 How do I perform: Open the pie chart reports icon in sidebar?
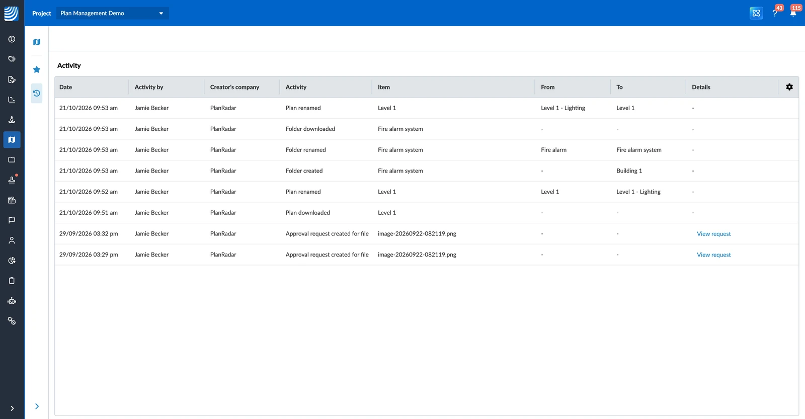[x=12, y=261]
